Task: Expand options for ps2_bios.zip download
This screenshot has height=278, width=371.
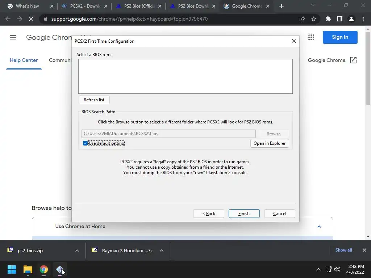Action: (x=77, y=250)
